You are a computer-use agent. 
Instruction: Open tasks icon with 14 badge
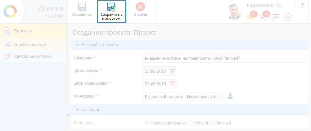click(x=265, y=16)
